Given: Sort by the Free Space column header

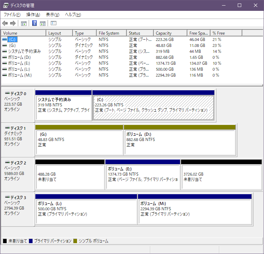Looking at the screenshot, I should (x=199, y=33).
